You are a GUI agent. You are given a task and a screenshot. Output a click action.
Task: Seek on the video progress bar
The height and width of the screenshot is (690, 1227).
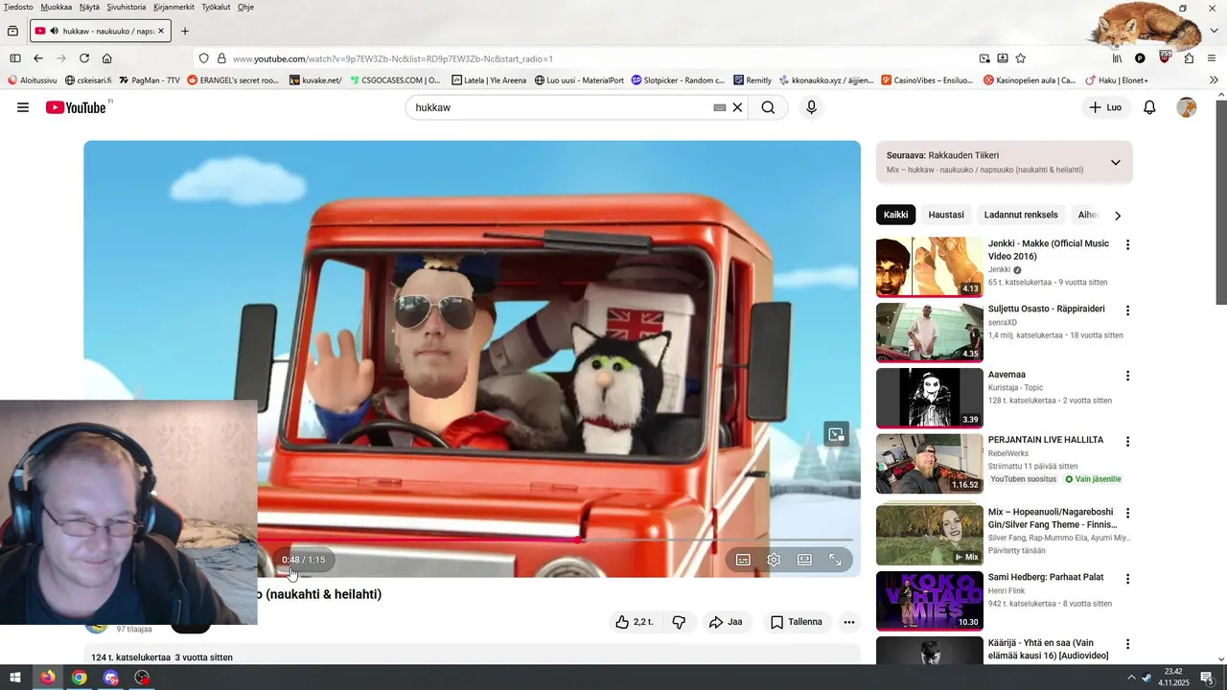[556, 540]
